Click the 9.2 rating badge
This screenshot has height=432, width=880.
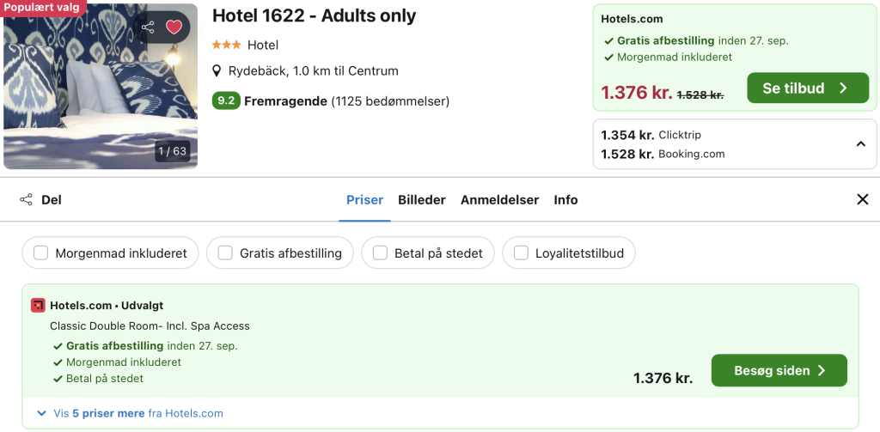pos(226,101)
